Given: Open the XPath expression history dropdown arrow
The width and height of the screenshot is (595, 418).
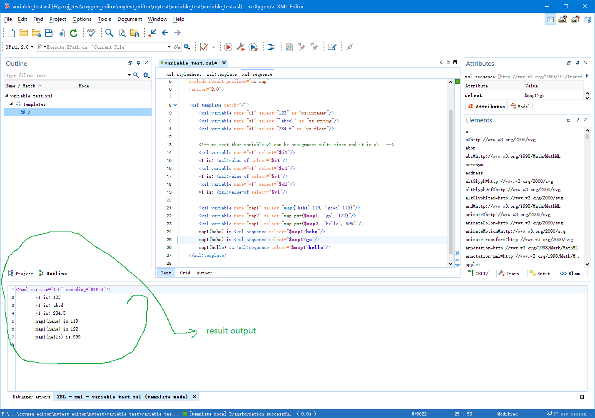Looking at the screenshot, I should click(169, 47).
